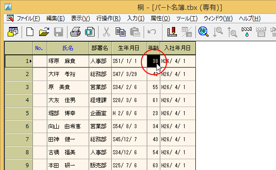Start search with the 検 magnifier icon
This screenshot has width=276, height=170.
(204, 32)
